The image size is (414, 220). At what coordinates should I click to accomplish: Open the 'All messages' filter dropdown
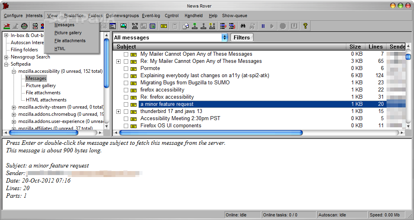pos(225,37)
